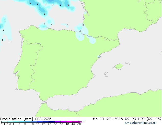The image size is (162, 125).
Task: Click the 0.1–0.5 mm lightest cyan legend swatch
Action: pyautogui.click(x=4, y=122)
